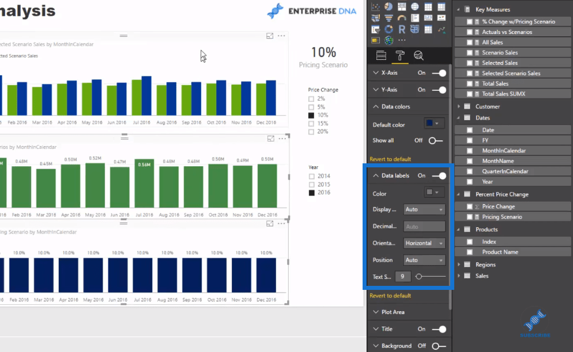Turn on Show all data colors
This screenshot has height=352, width=573.
pos(436,140)
